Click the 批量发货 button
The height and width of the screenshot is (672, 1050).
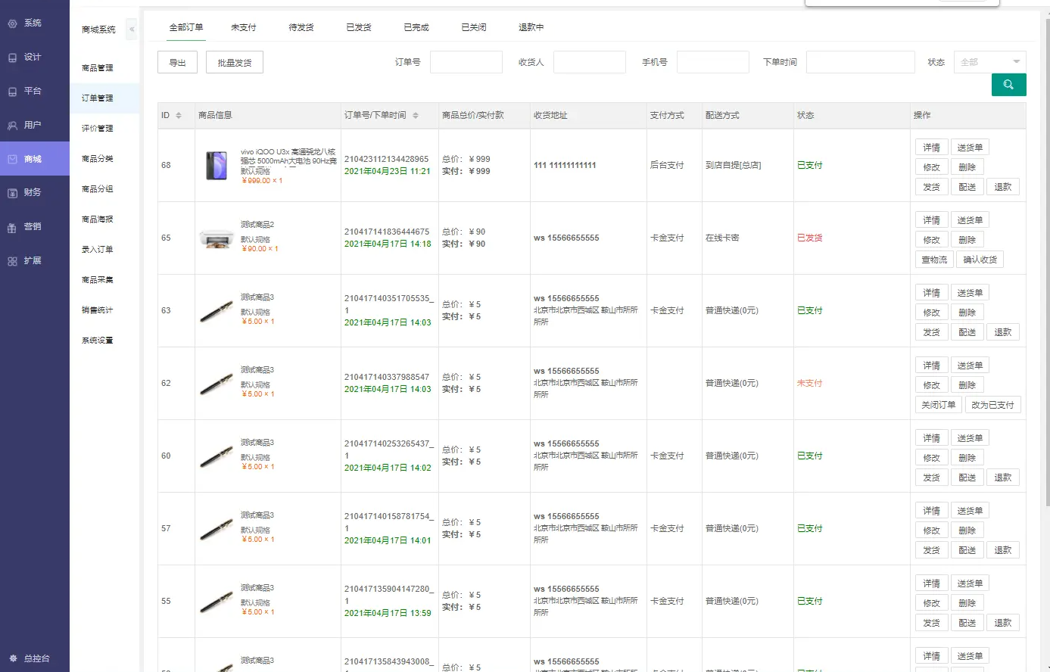235,62
